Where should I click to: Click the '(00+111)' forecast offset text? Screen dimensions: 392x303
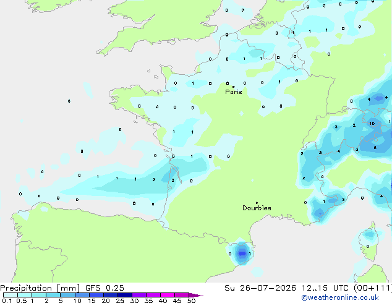click(x=372, y=288)
